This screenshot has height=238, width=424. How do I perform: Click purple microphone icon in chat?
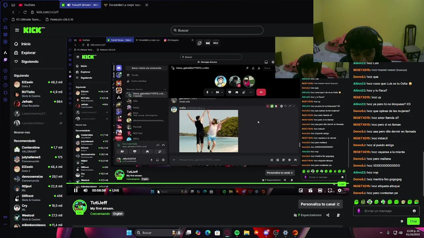359,211
